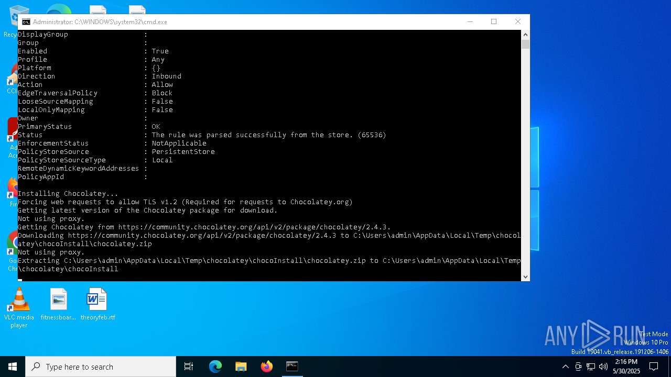The image size is (671, 377).
Task: Launch Microsoft Edge from the taskbar
Action: tap(215, 367)
